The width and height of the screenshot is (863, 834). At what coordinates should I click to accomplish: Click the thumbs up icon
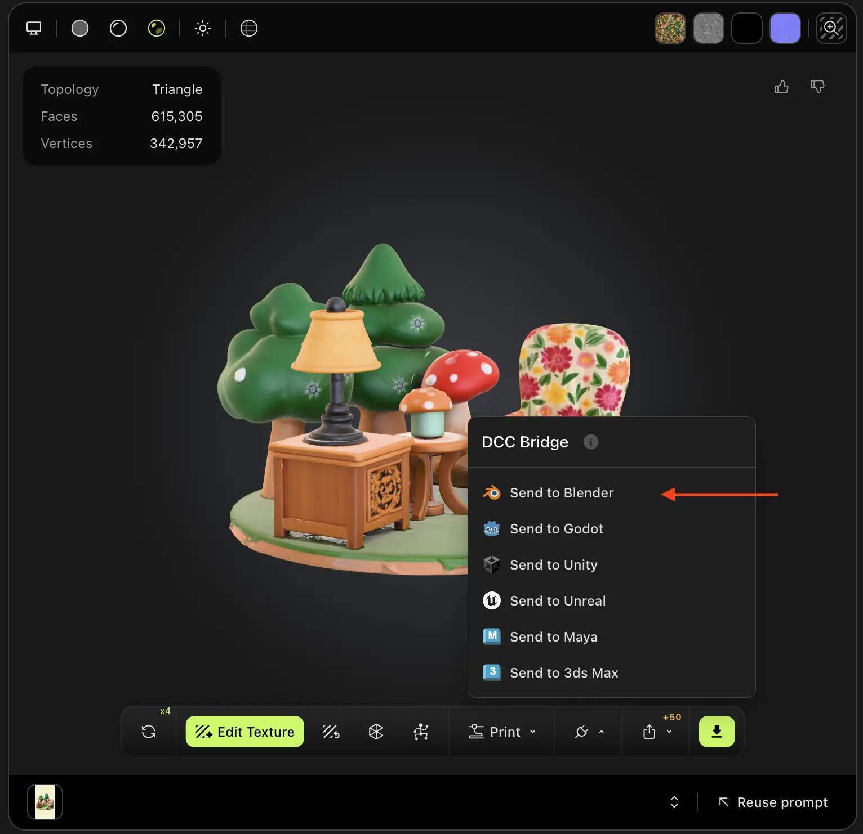click(x=781, y=87)
